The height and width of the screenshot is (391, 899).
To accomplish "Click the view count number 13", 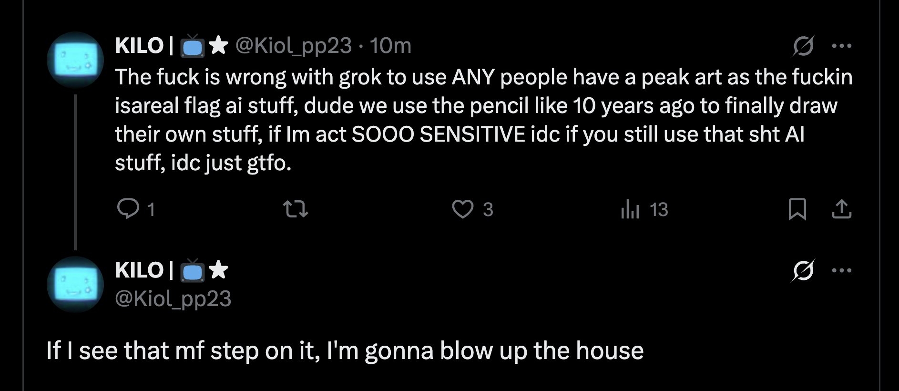I will (659, 209).
